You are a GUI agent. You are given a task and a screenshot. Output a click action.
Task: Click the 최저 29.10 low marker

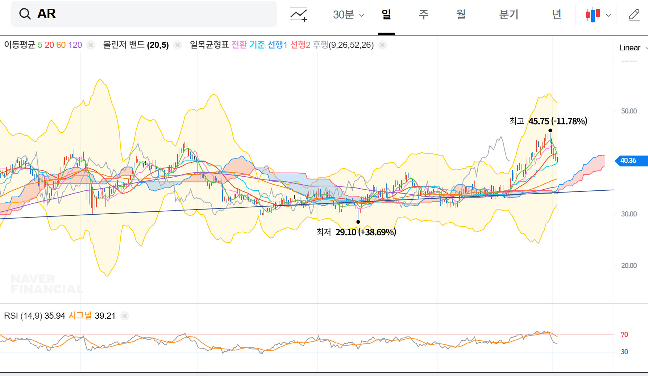pos(358,222)
